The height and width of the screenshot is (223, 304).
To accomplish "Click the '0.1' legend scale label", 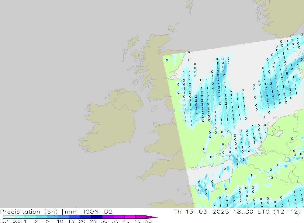I will point(5,221).
